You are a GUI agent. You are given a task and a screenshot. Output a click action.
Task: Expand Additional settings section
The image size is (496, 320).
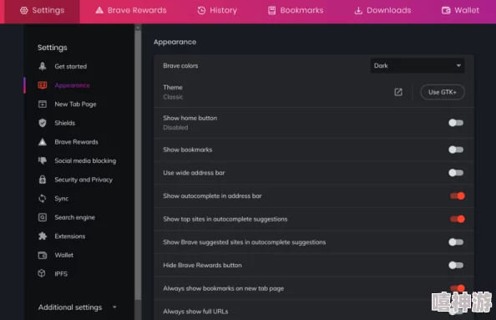(x=78, y=307)
